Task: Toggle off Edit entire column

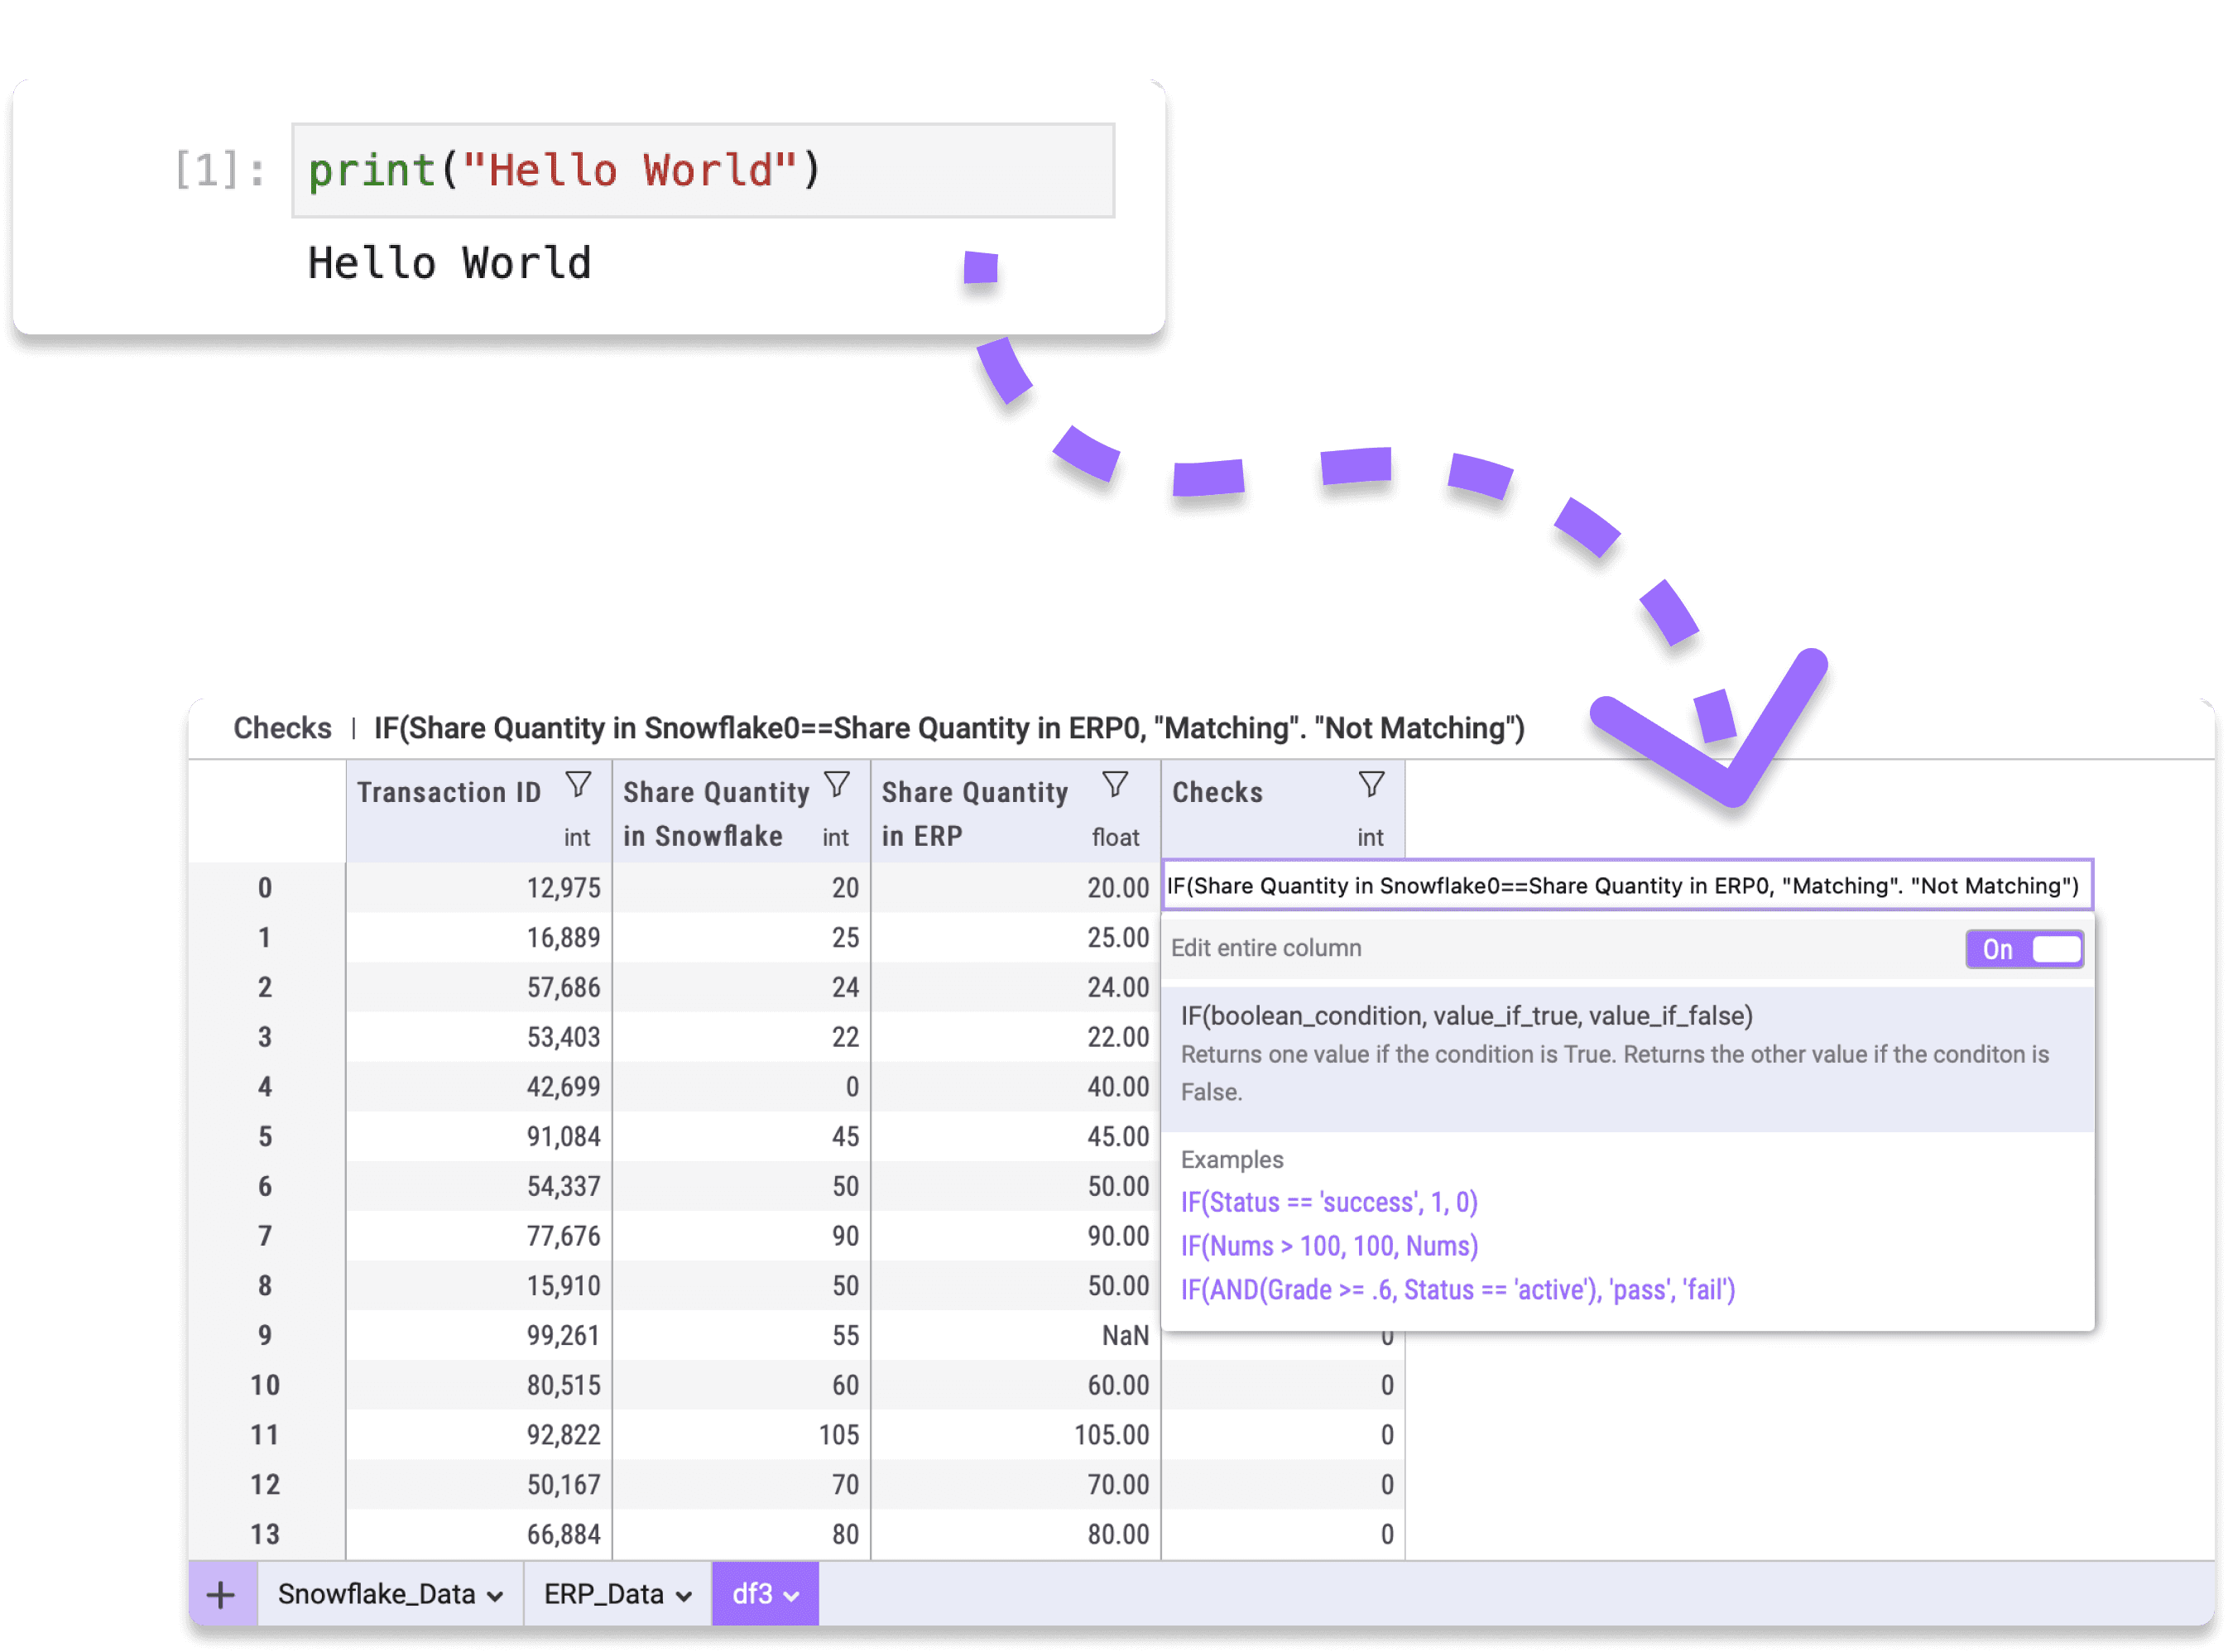Action: tap(2024, 949)
